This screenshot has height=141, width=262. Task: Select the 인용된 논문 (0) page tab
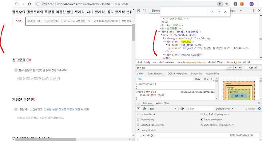[x=51, y=21]
